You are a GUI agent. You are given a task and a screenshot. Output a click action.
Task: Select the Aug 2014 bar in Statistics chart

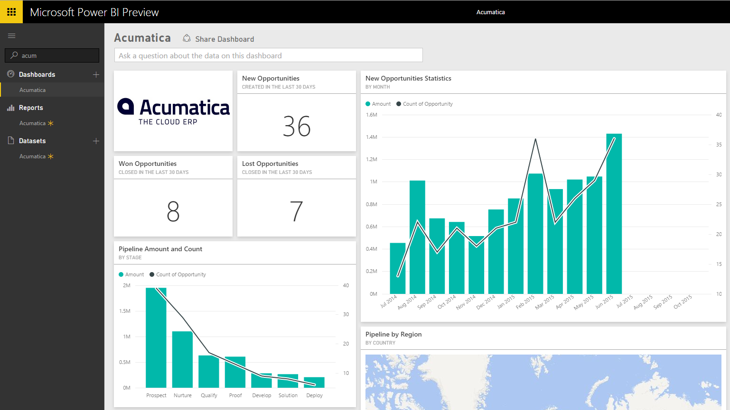click(x=417, y=237)
